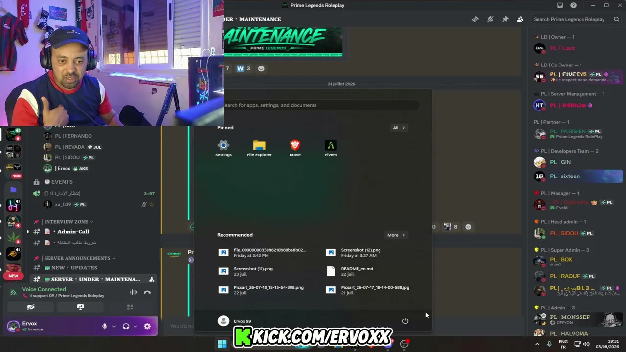
Task: Mute microphone in Discord user panel
Action: click(x=104, y=326)
